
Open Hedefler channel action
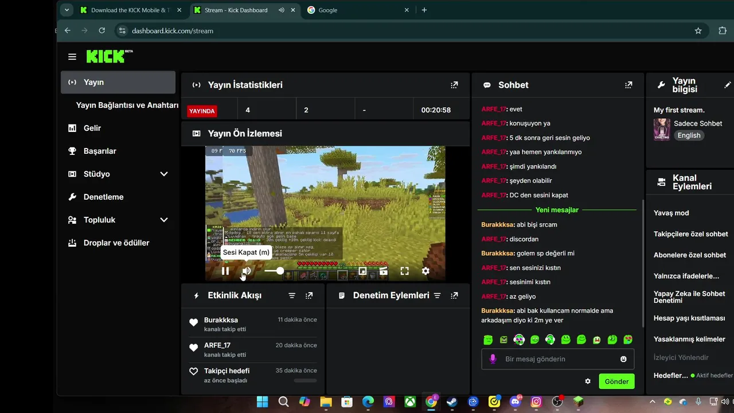(671, 376)
